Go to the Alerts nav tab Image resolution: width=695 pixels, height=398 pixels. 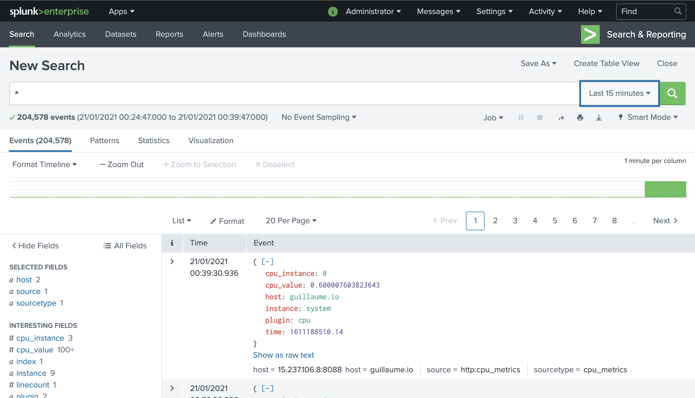213,34
